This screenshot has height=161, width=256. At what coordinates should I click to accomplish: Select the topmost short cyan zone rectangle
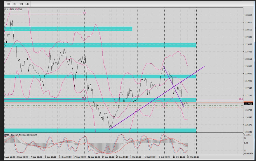point(68,29)
